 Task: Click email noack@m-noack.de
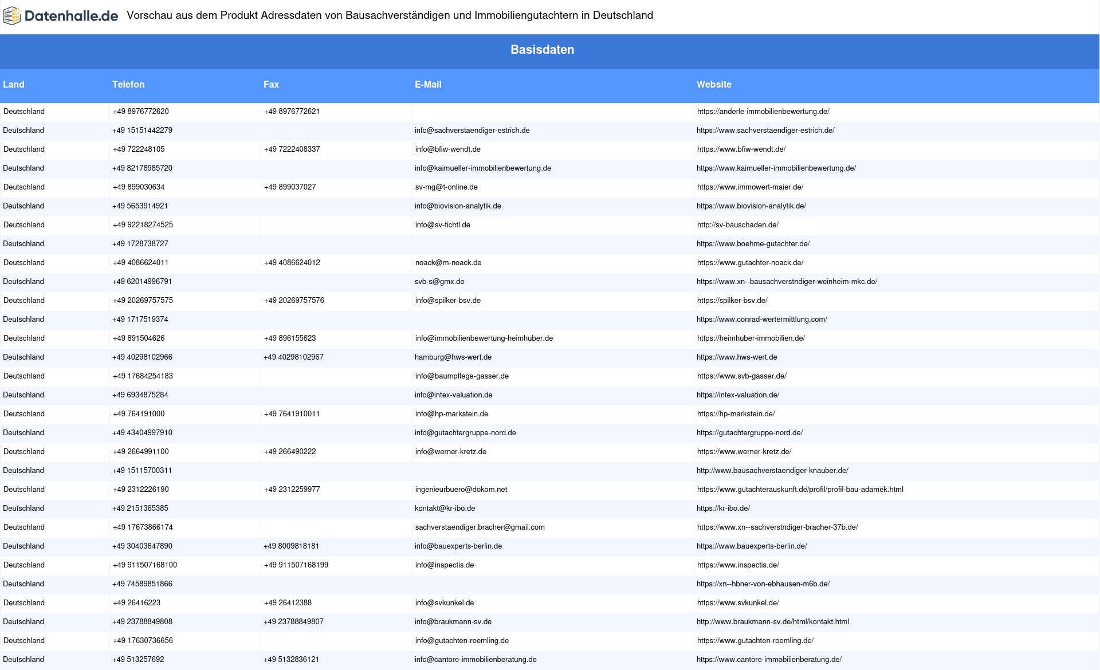point(449,263)
